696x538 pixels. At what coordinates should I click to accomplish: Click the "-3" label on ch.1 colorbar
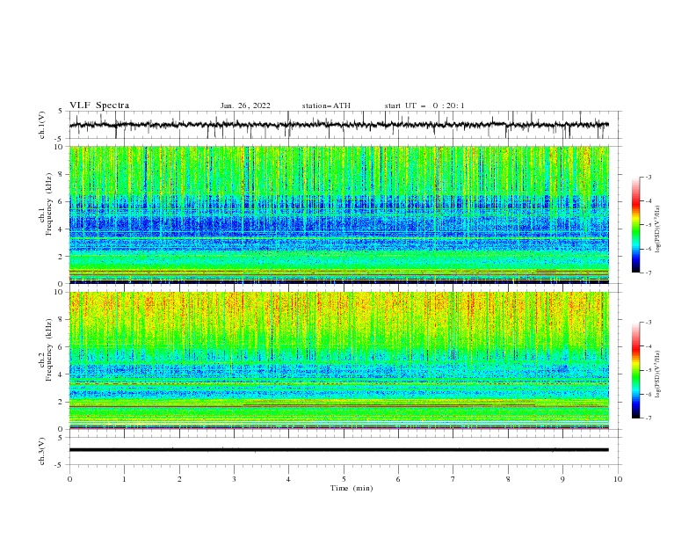(648, 177)
